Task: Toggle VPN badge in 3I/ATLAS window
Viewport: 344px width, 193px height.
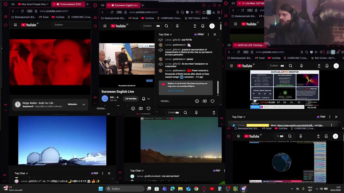Action: click(x=245, y=52)
